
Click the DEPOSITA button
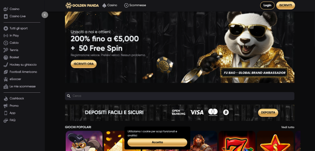pyautogui.click(x=268, y=113)
